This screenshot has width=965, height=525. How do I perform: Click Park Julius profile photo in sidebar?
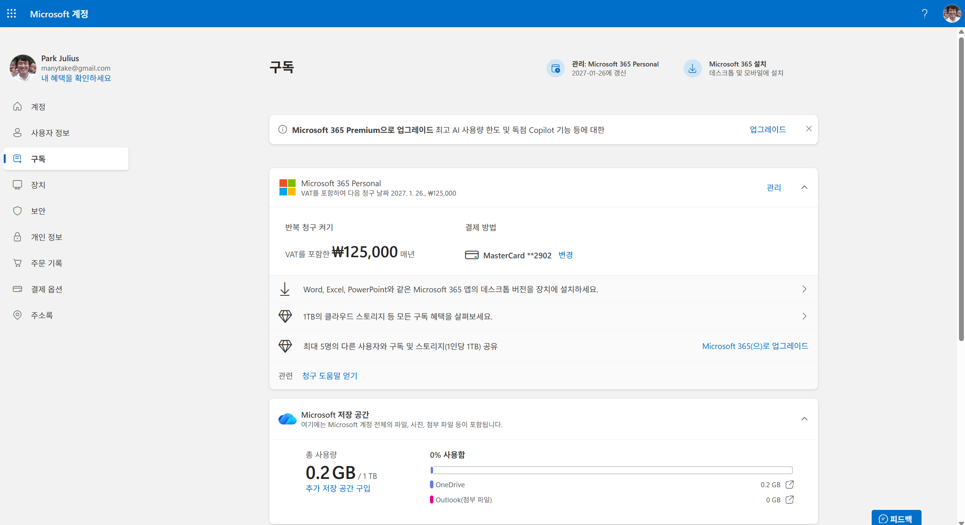pos(23,68)
